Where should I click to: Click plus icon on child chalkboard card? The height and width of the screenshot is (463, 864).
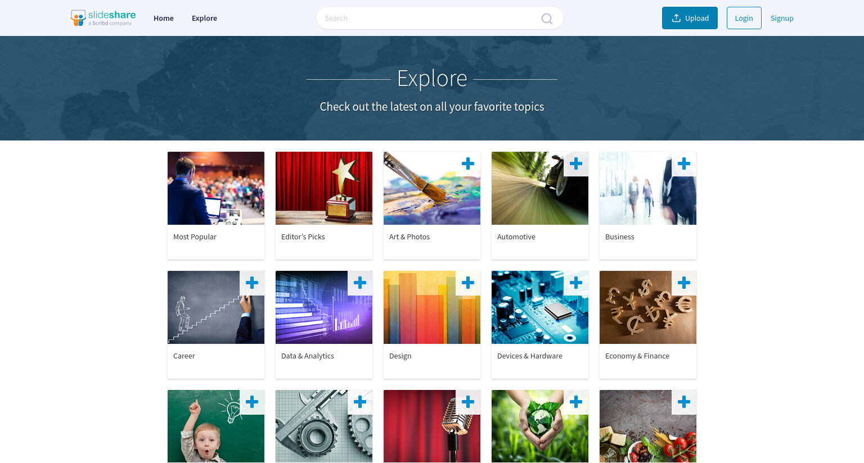[x=252, y=402]
